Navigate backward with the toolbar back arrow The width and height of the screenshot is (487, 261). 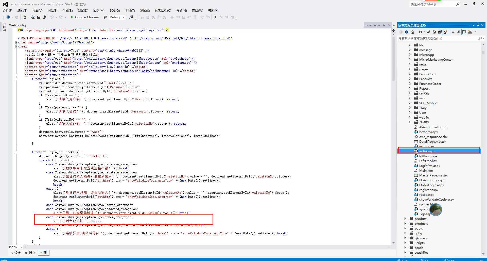[x=8, y=17]
